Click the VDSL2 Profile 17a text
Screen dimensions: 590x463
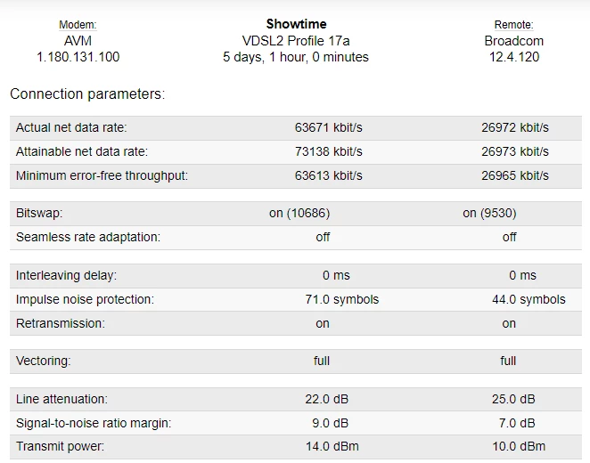(x=295, y=41)
